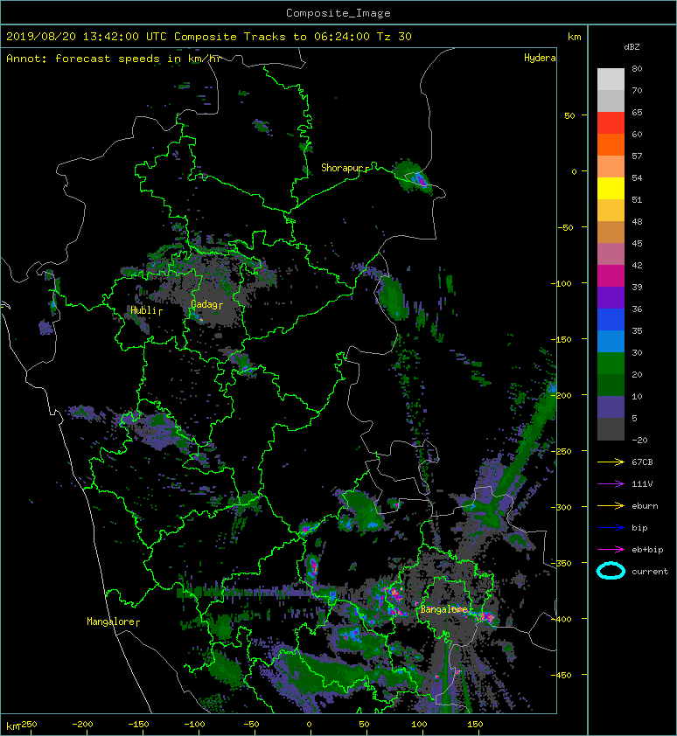Click the -20 value on the dBZ scale
677x736 pixels.
639,441
